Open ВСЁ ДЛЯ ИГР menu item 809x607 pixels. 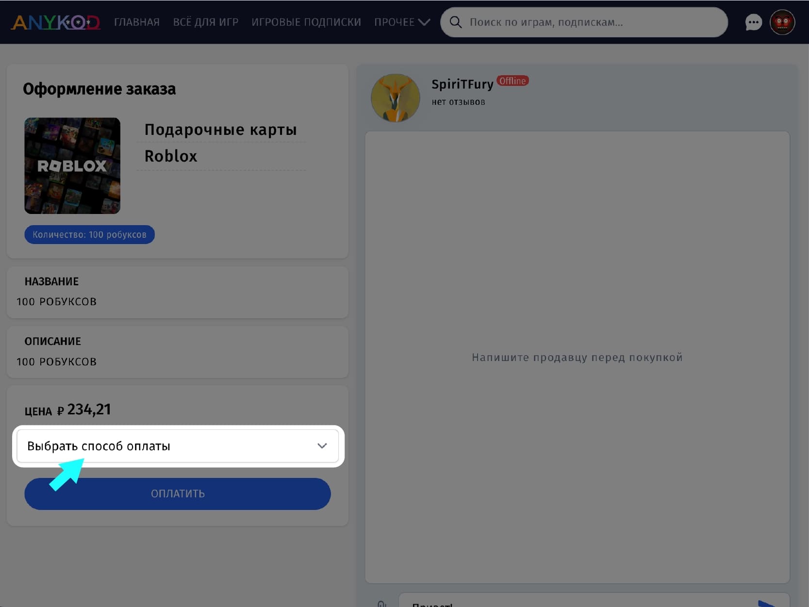pos(206,22)
